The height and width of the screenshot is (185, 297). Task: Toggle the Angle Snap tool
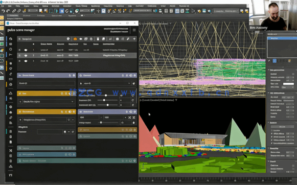pyautogui.click(x=115, y=11)
